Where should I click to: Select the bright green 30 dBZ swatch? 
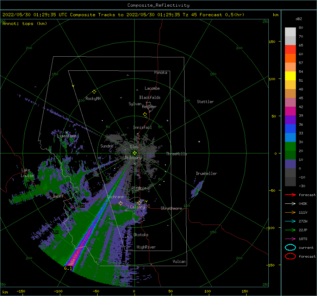pos(290,146)
